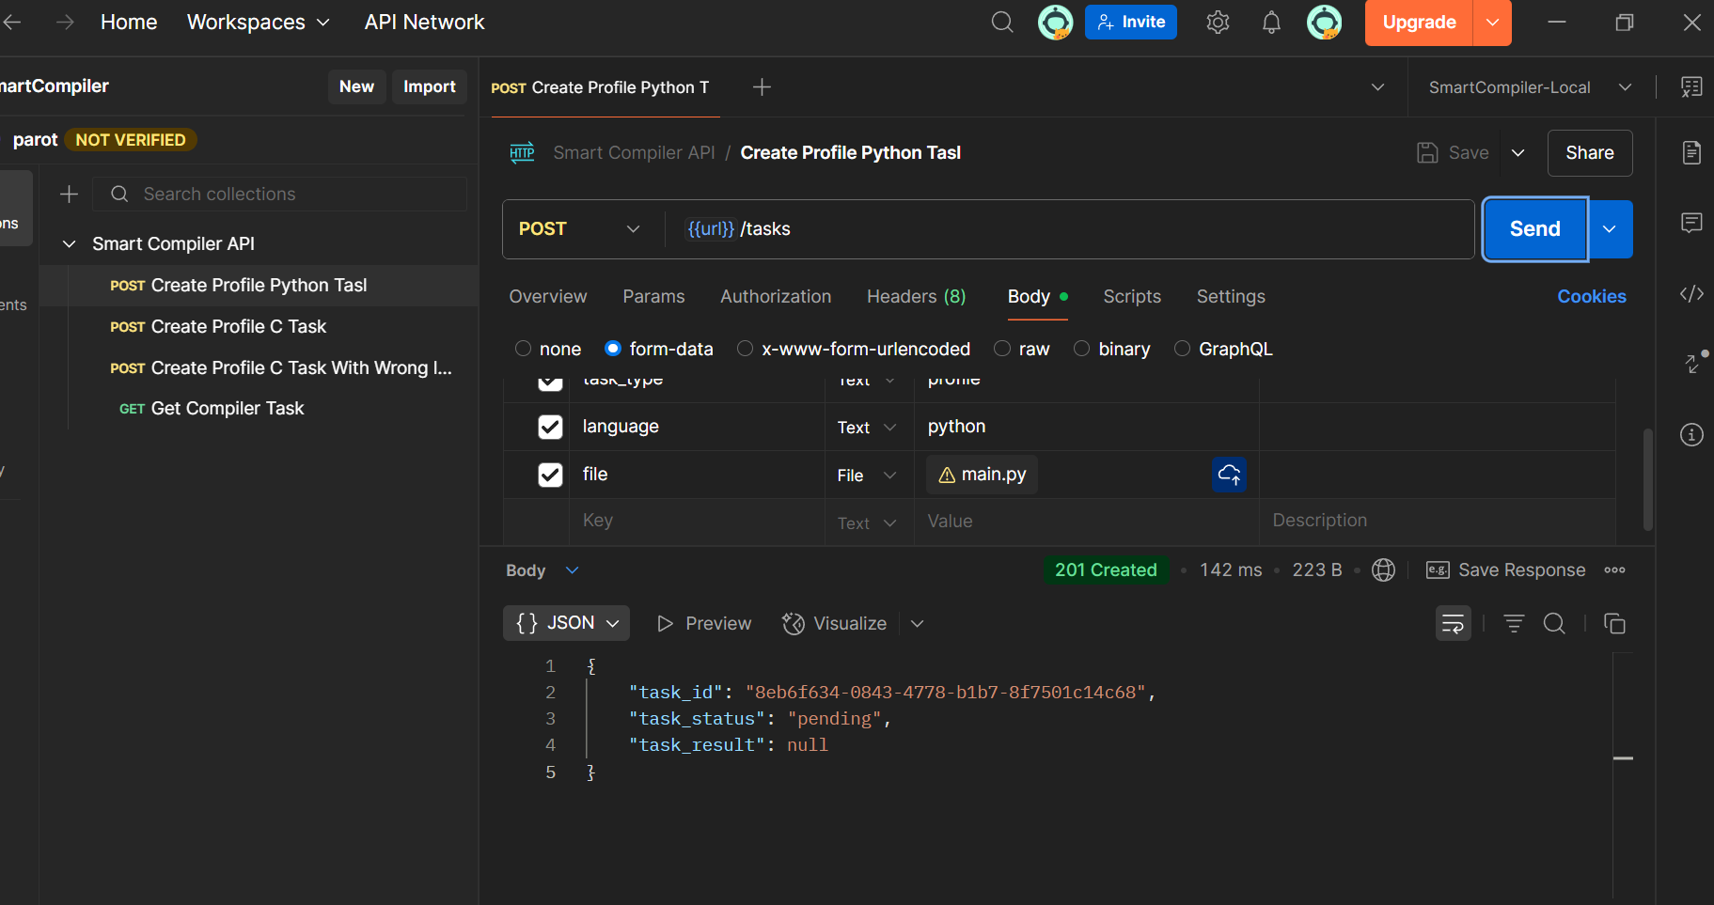
Task: Uncheck the file parameter row
Action: [550, 475]
